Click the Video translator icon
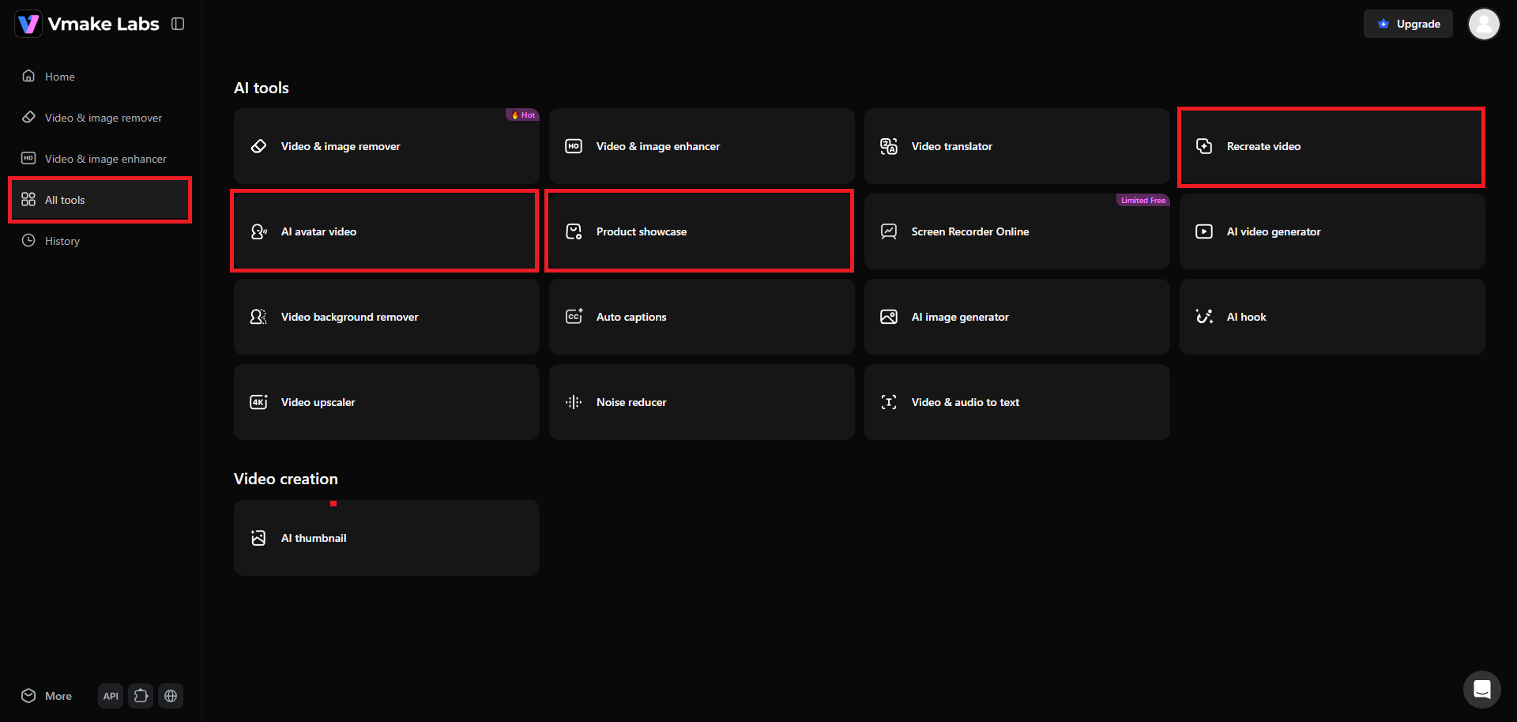 pyautogui.click(x=889, y=146)
